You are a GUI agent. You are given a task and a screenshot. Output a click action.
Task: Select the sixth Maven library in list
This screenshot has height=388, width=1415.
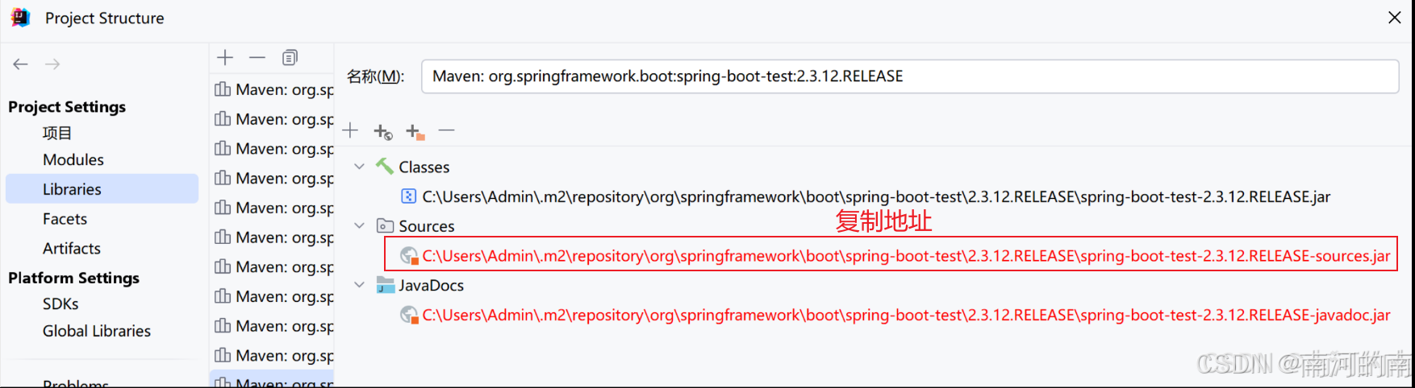(273, 237)
